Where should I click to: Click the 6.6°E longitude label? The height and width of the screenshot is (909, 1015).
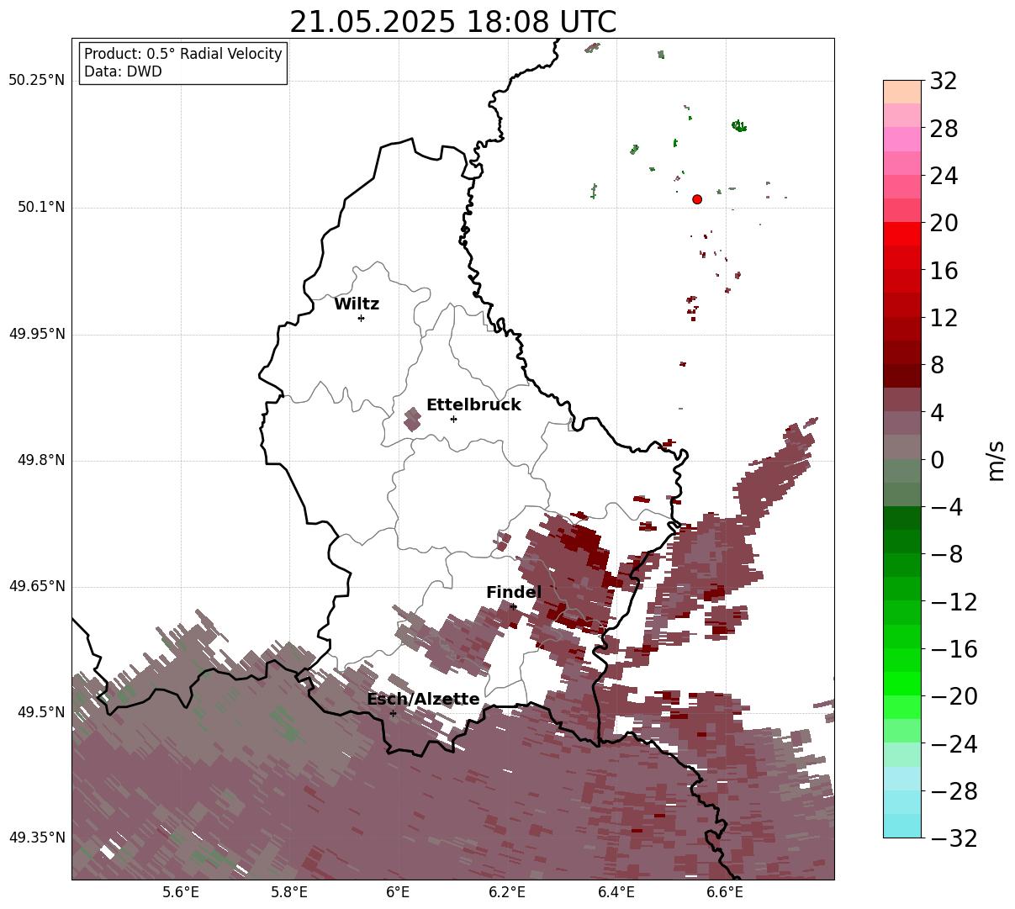[x=725, y=891]
